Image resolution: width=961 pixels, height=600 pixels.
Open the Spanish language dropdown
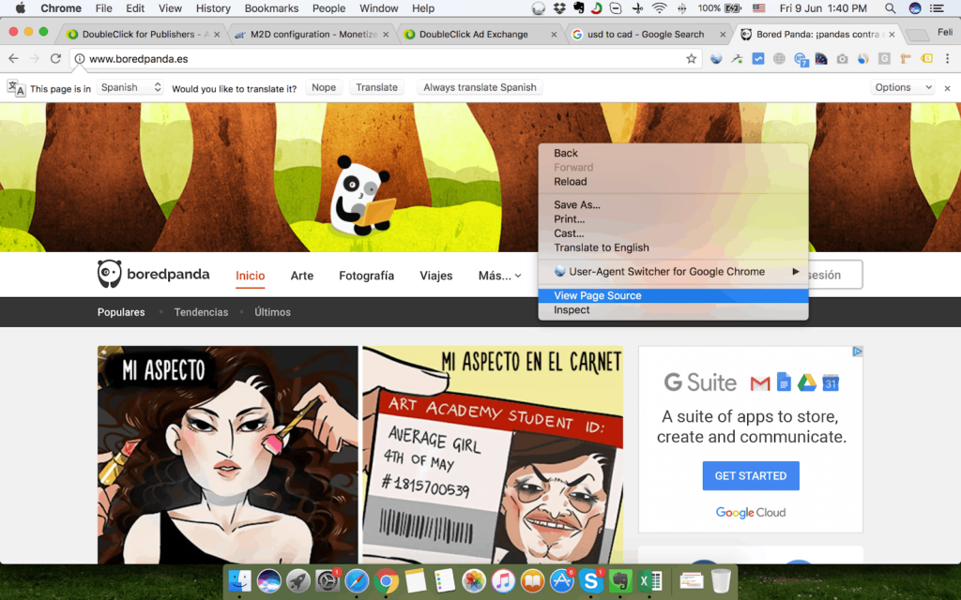[x=130, y=87]
